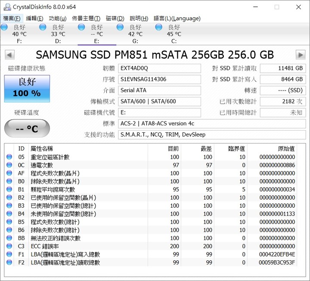
Task: Open the 功能(u) menu
Action: click(58, 19)
